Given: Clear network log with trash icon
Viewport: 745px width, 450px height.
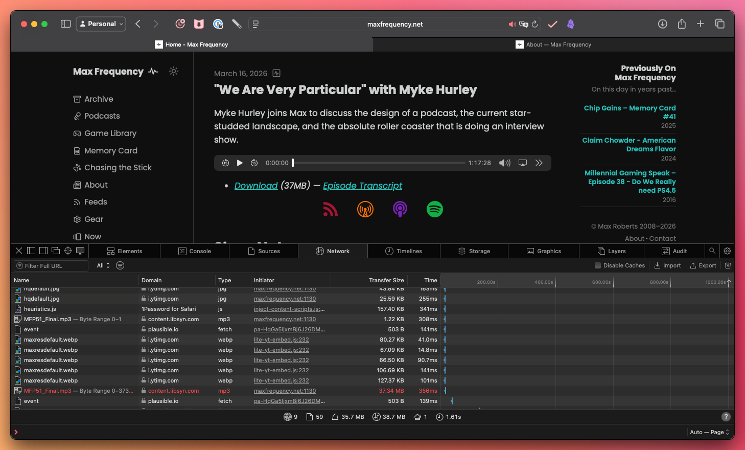Looking at the screenshot, I should 728,265.
